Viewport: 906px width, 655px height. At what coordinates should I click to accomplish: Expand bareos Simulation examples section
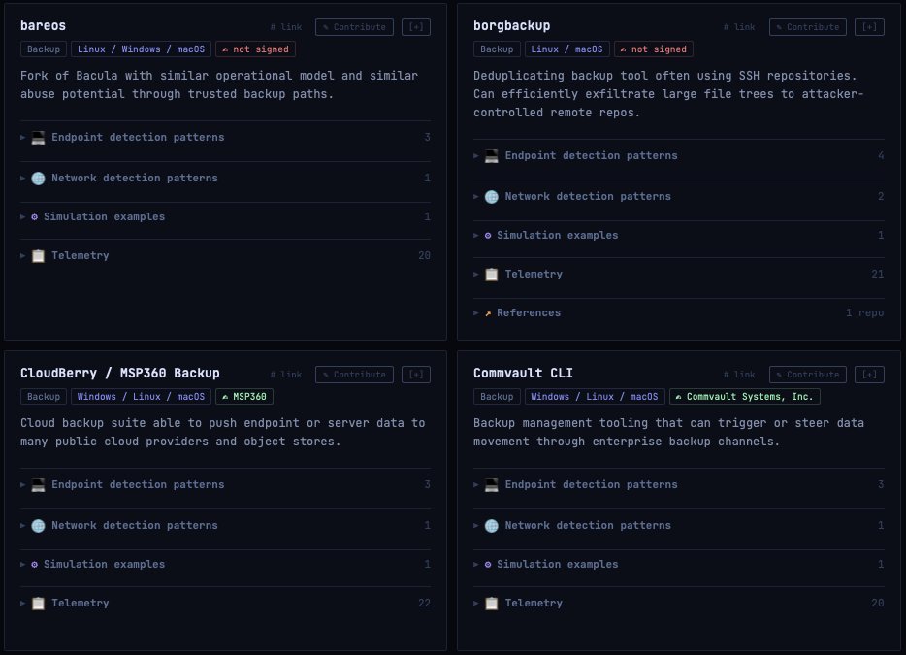(225, 216)
